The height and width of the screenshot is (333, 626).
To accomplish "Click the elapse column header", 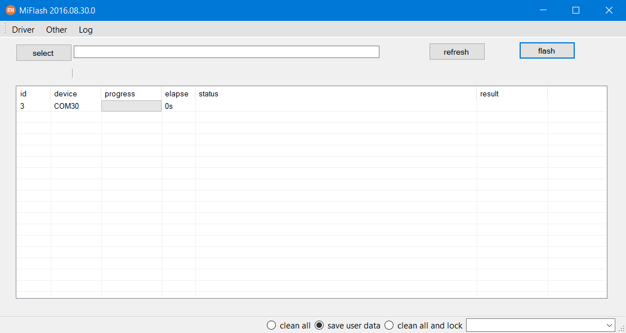I will click(178, 94).
